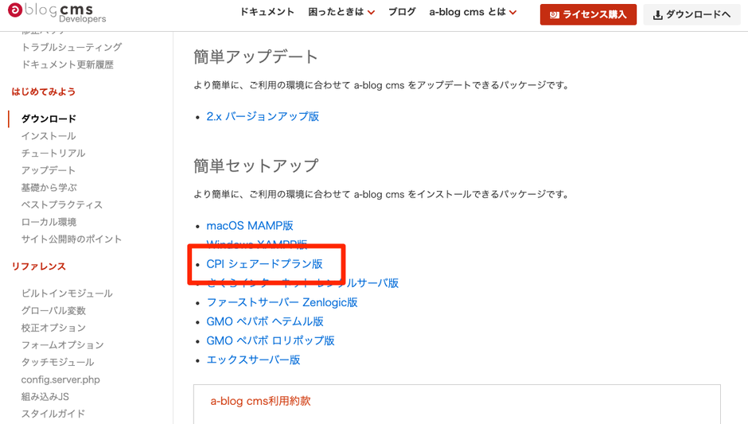Click the ライセンス購入 button
Image resolution: width=748 pixels, height=424 pixels.
pyautogui.click(x=588, y=15)
